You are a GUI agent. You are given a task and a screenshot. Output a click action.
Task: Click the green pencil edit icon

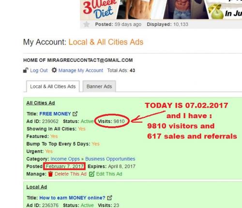(x=91, y=174)
